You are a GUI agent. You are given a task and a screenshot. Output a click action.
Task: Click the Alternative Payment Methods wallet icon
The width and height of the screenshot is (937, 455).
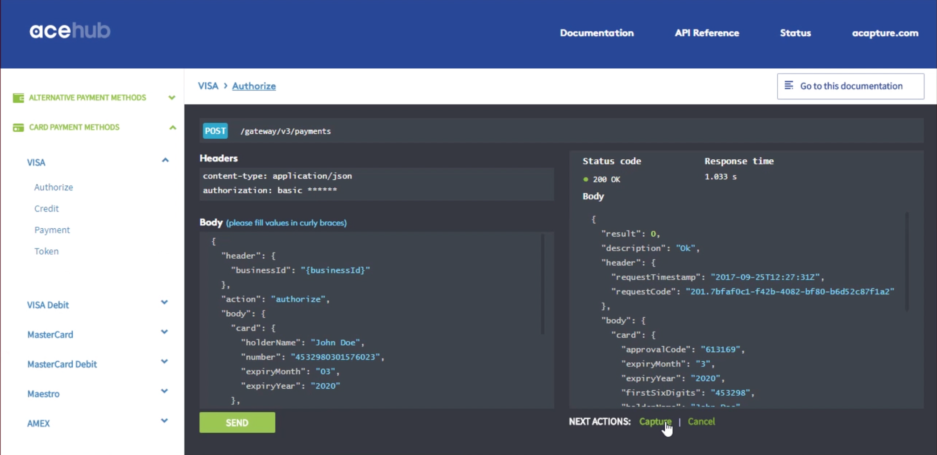tap(18, 98)
